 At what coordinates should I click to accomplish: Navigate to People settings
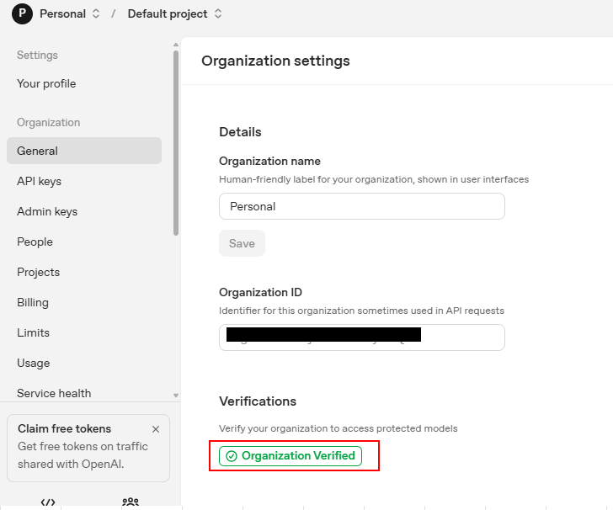click(35, 242)
